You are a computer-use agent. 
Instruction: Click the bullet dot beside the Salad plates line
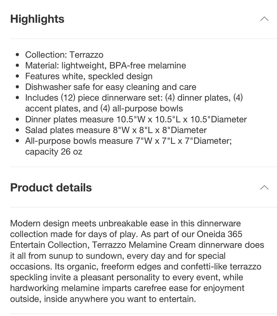[17, 131]
